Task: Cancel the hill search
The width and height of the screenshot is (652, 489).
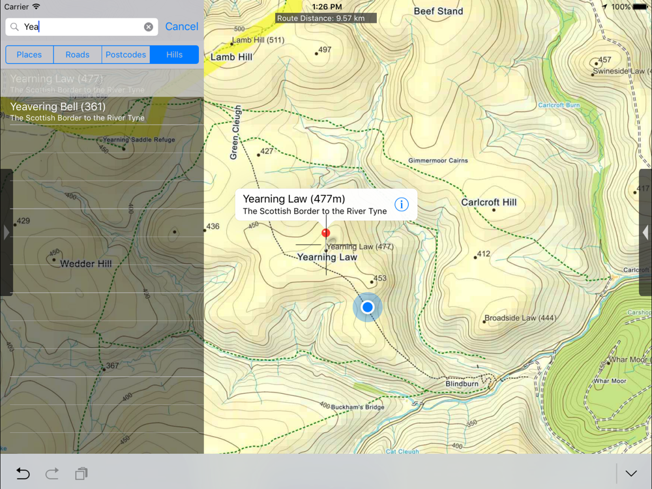Action: [182, 27]
